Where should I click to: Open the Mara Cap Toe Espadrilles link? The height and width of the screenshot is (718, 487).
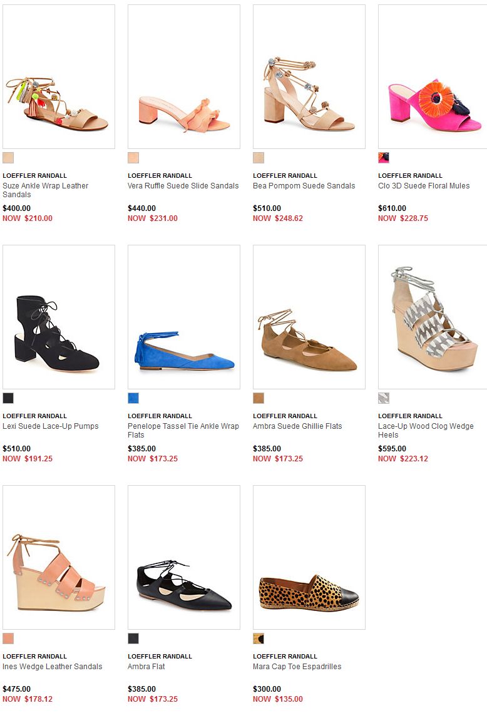pyautogui.click(x=297, y=666)
